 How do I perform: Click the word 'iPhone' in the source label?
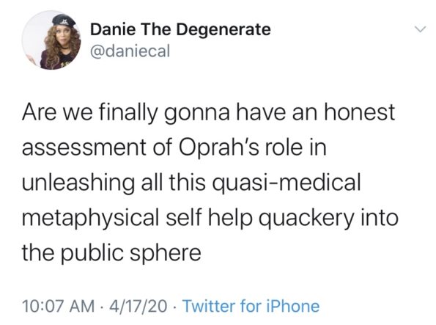tap(293, 306)
